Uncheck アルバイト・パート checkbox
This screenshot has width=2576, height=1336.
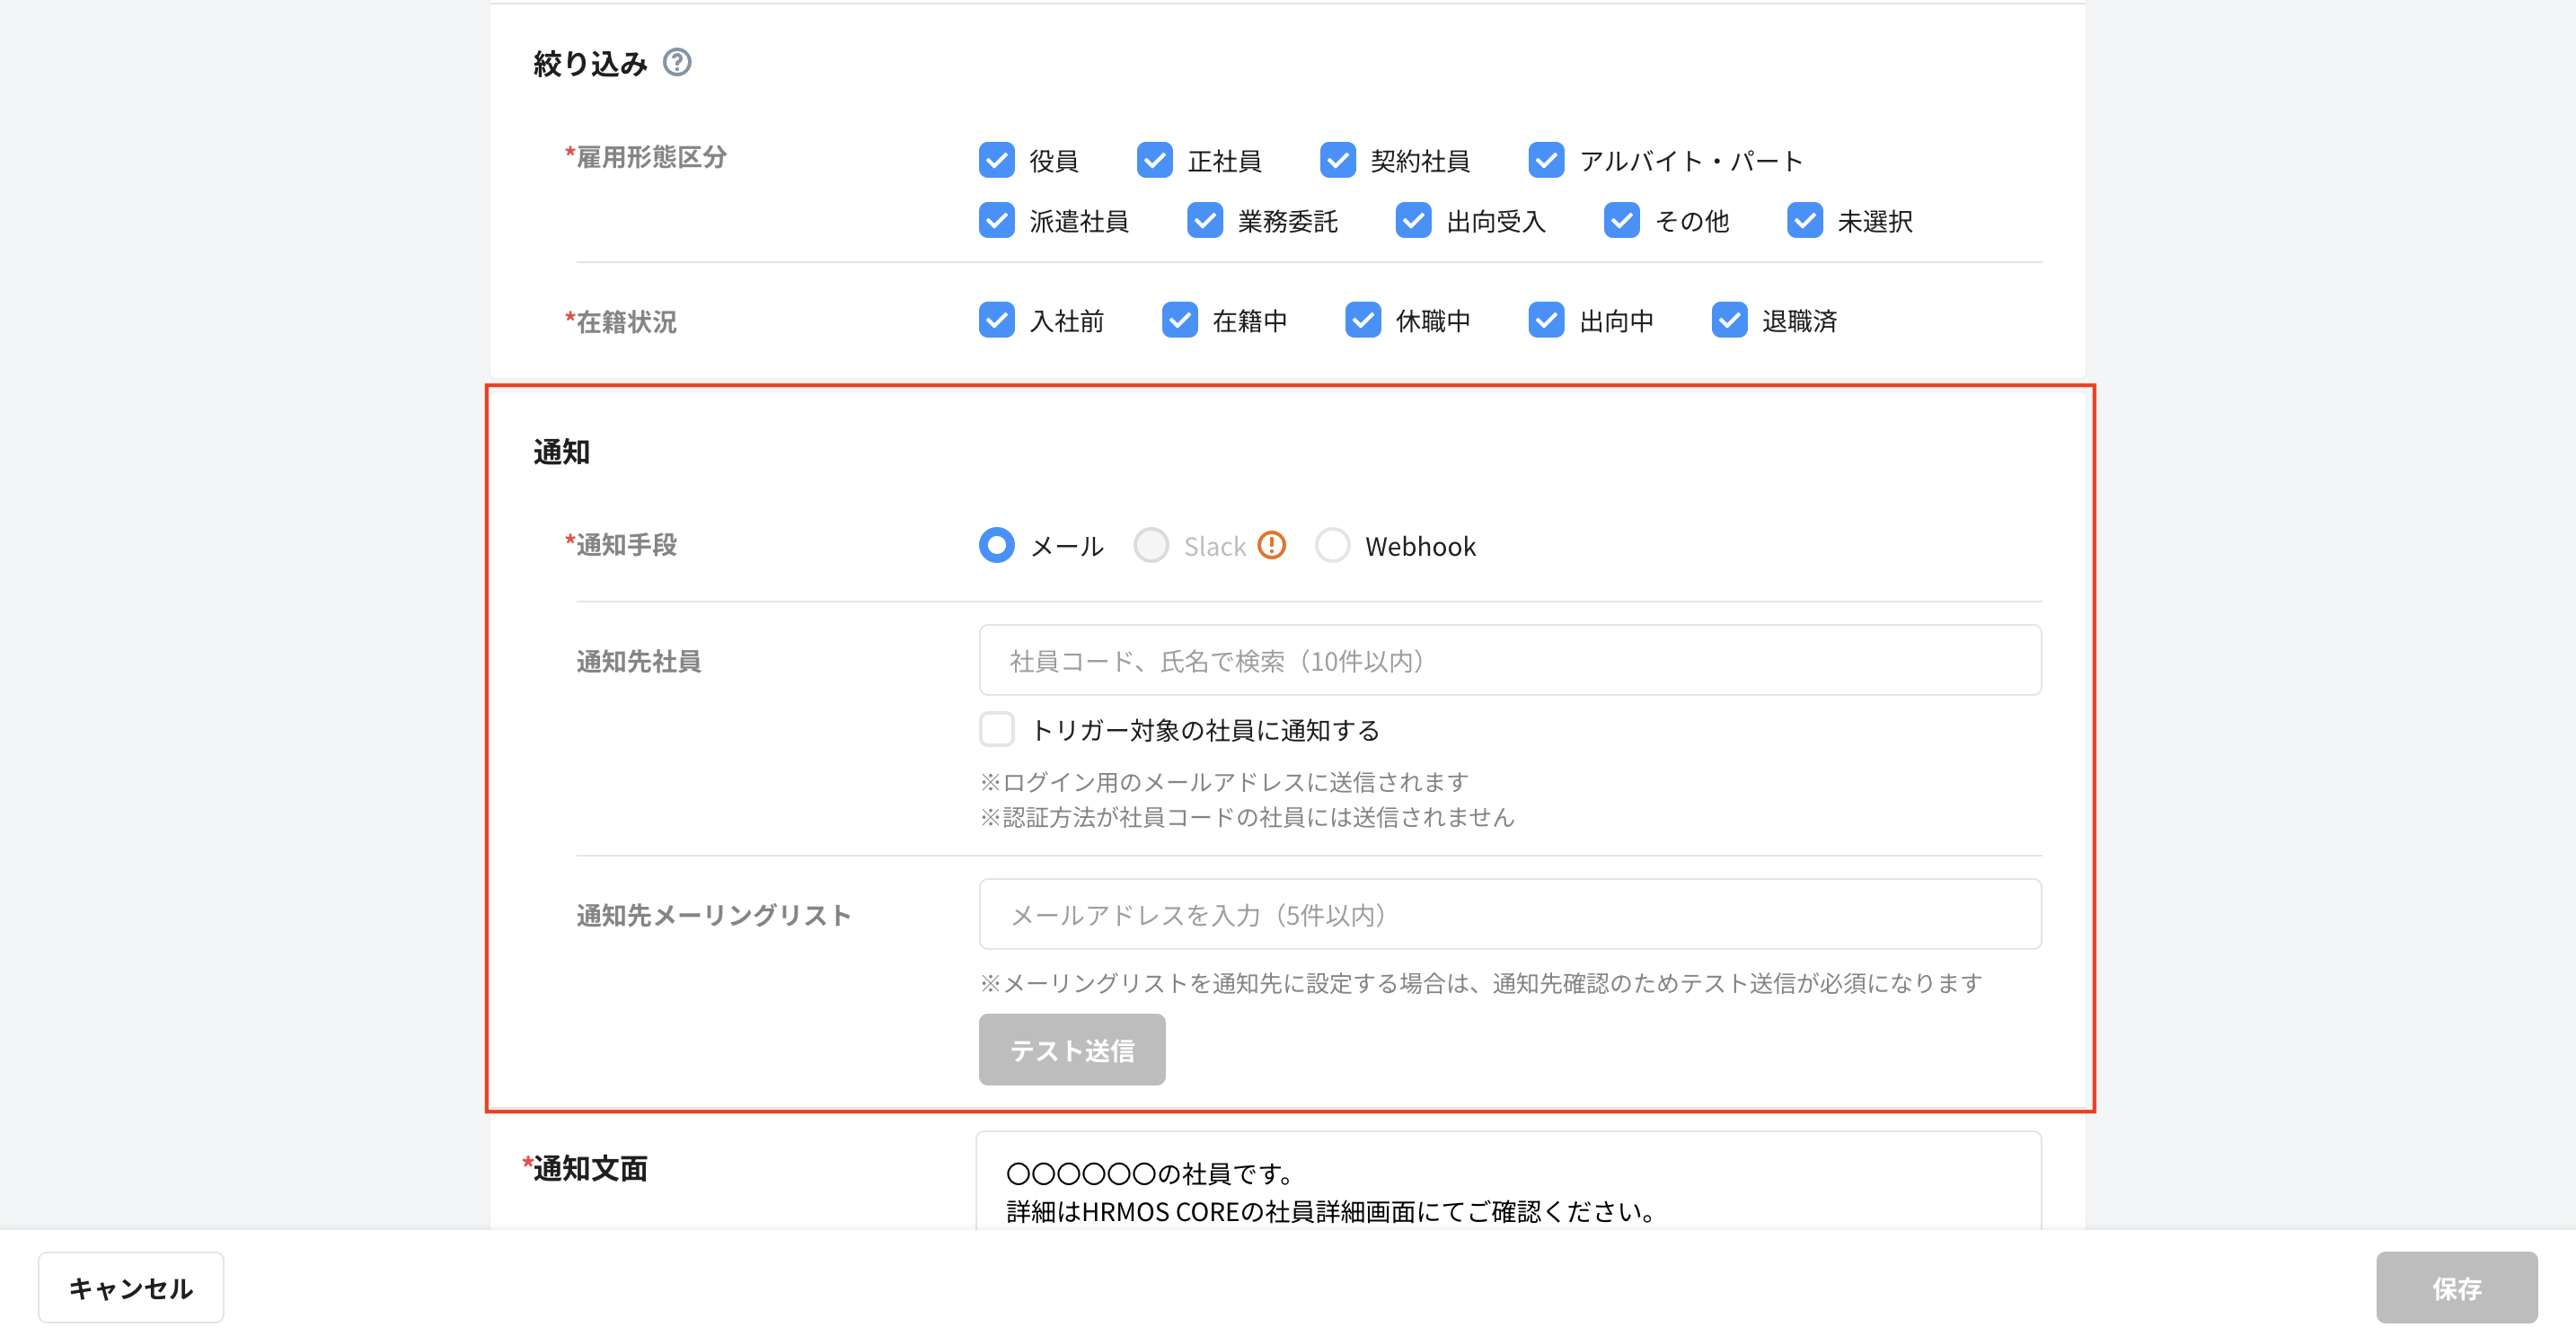point(1546,160)
